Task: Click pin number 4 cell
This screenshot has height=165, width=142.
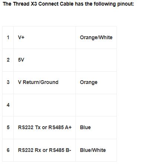Action: pos(8,105)
